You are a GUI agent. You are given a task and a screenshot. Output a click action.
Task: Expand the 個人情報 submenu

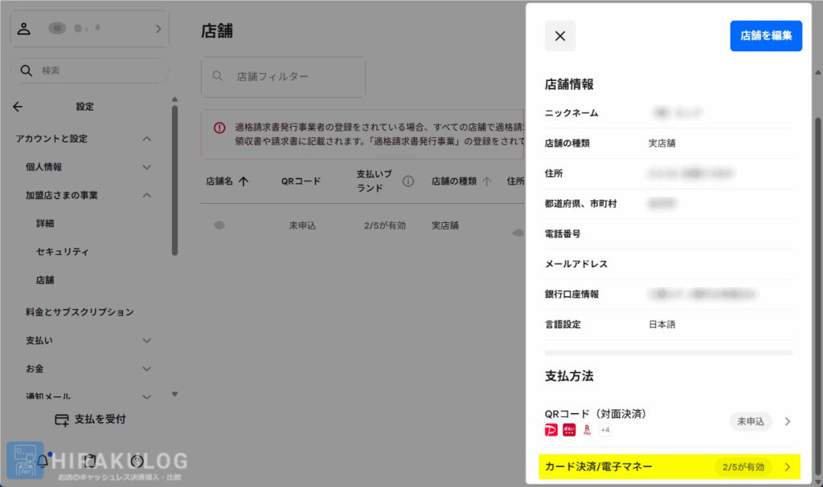tap(146, 167)
